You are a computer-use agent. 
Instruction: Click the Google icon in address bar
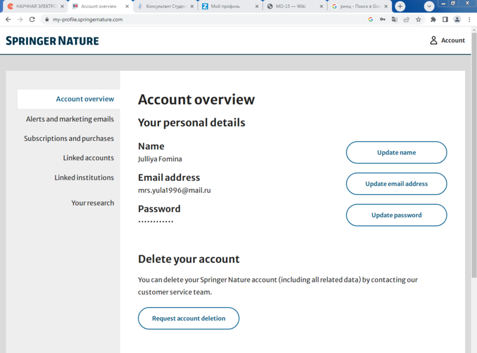click(370, 20)
